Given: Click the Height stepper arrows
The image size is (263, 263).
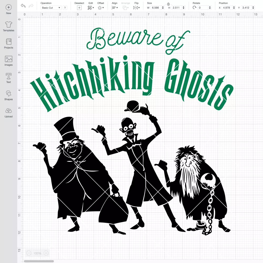Looking at the screenshot, I should [184, 8].
